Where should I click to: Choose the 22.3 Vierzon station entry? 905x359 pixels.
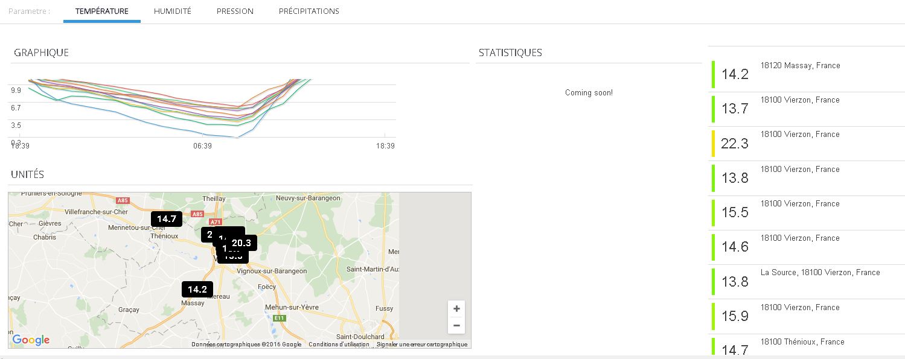[x=799, y=135]
